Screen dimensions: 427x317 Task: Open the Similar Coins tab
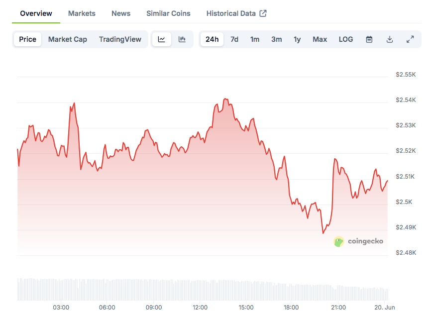[168, 13]
